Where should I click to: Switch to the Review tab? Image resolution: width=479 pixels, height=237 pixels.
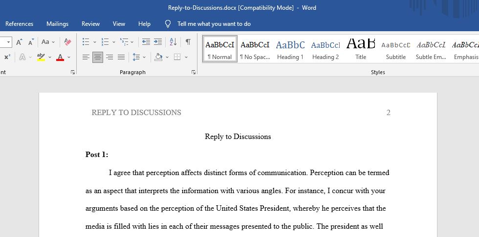(x=90, y=24)
